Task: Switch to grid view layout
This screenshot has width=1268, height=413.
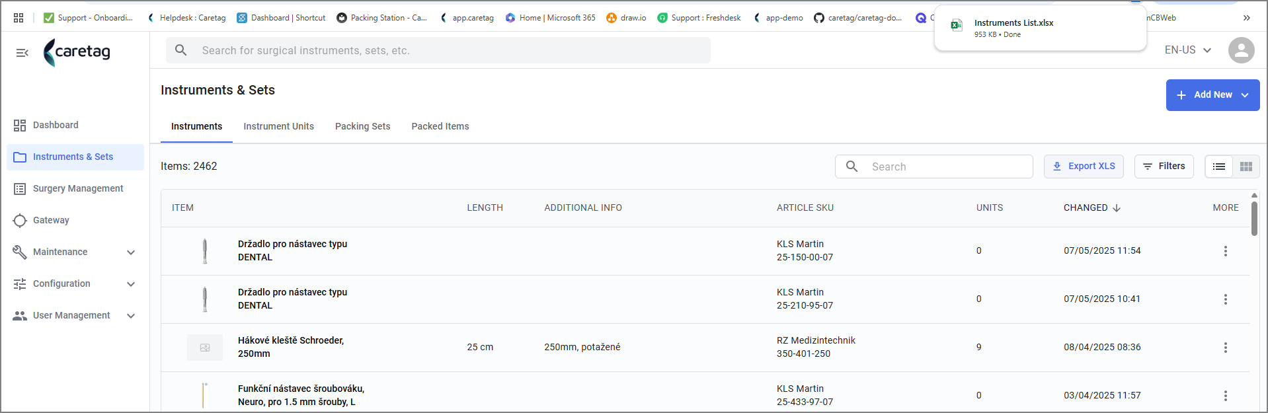Action: [x=1246, y=167]
